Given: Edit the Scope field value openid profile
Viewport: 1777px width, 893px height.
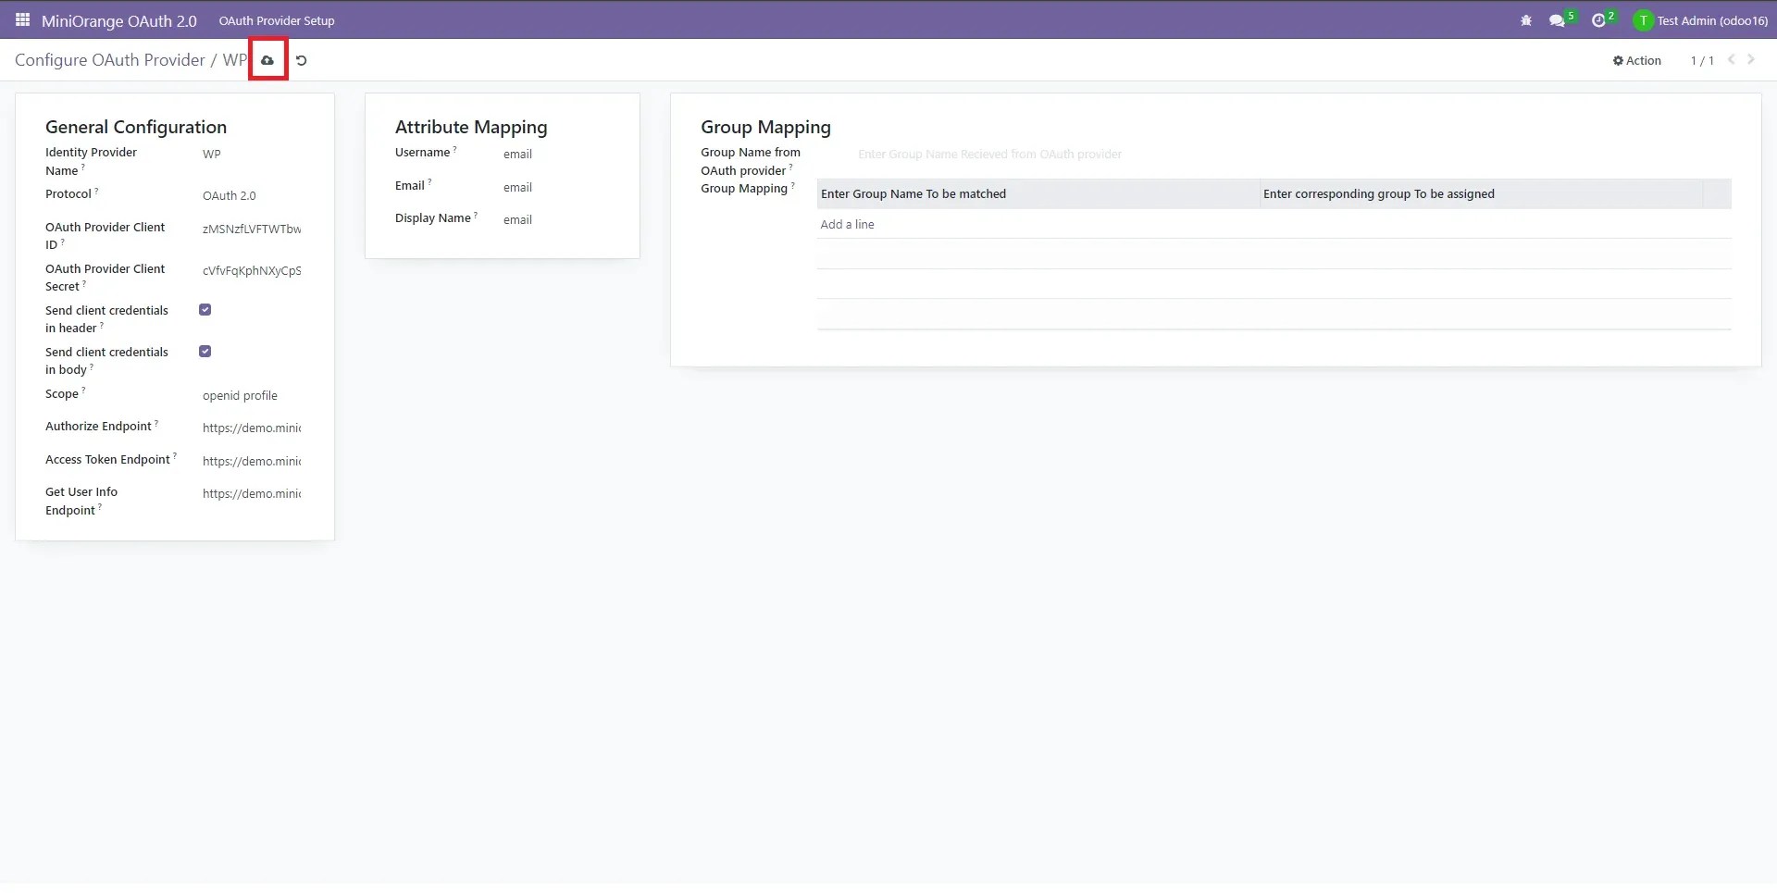Looking at the screenshot, I should 241,395.
